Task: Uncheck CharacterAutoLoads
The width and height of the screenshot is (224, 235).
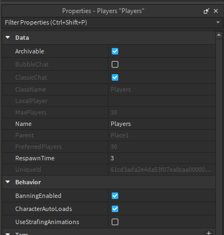Action: click(115, 209)
